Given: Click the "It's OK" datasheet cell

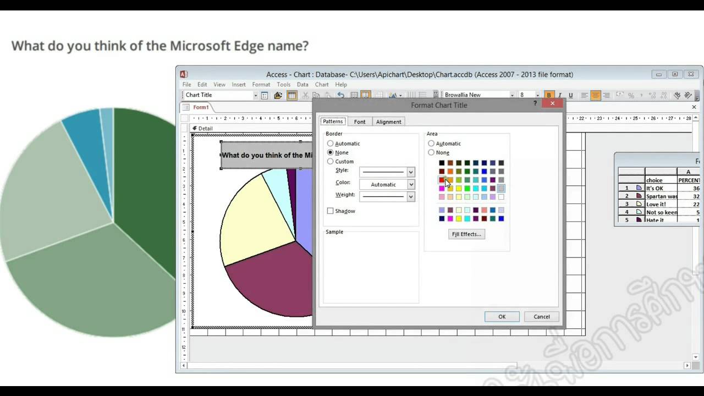Looking at the screenshot, I should (x=661, y=188).
